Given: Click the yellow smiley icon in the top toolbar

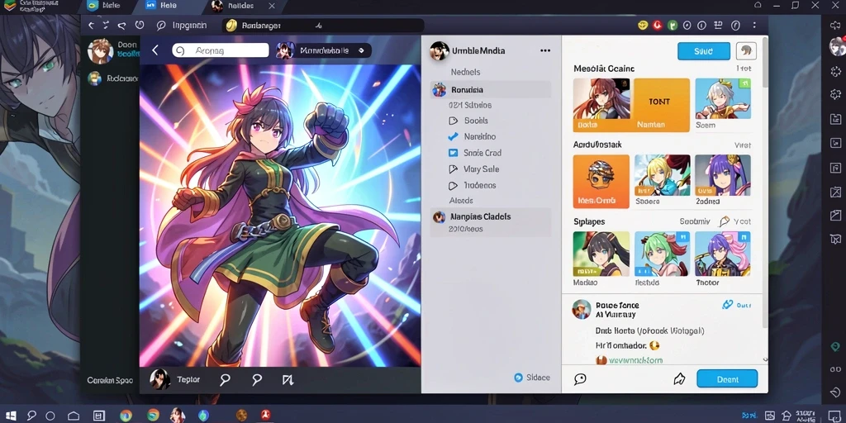Looking at the screenshot, I should pos(643,25).
